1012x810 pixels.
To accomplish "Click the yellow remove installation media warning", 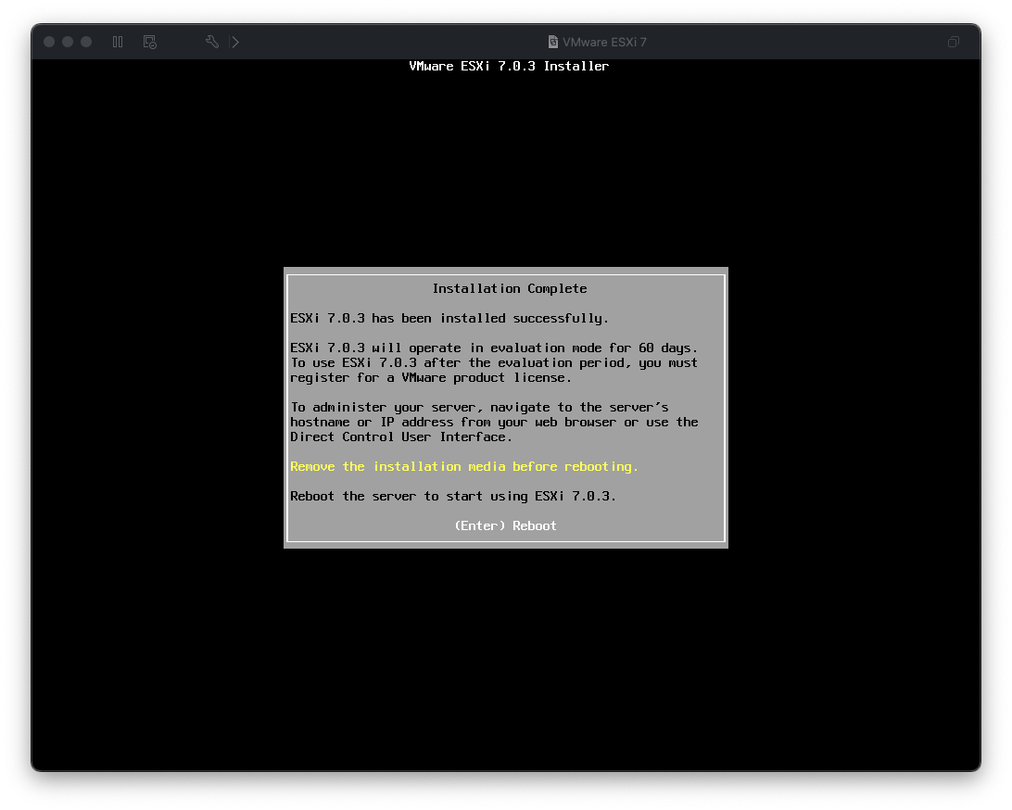I will coord(463,466).
